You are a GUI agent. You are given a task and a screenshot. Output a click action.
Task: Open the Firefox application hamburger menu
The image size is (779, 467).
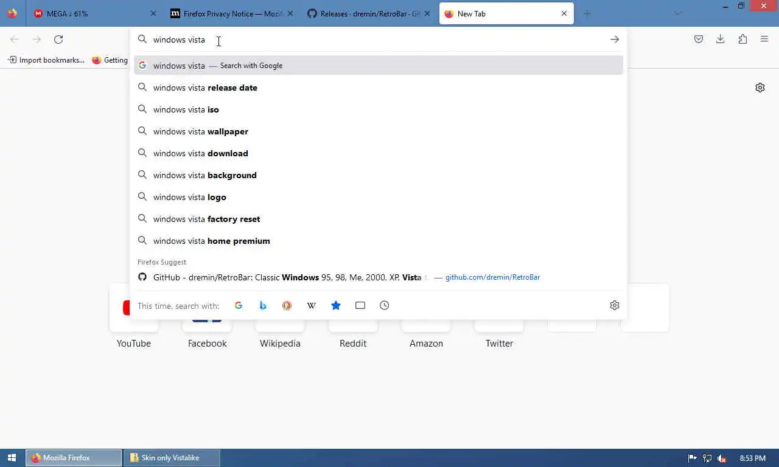[764, 40]
